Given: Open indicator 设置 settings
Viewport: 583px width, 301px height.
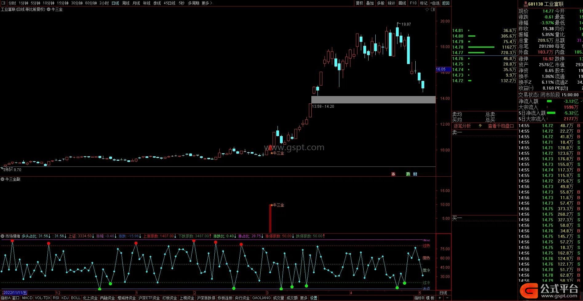Looking at the screenshot, I should (x=313, y=298).
